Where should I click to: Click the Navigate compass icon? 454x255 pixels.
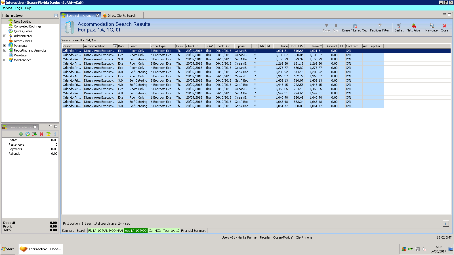pos(431,26)
